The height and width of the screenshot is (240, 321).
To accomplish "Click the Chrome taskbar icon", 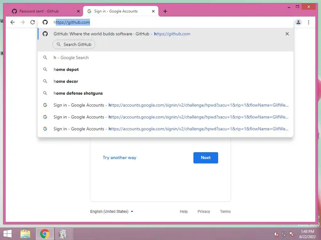I will coord(45,234).
